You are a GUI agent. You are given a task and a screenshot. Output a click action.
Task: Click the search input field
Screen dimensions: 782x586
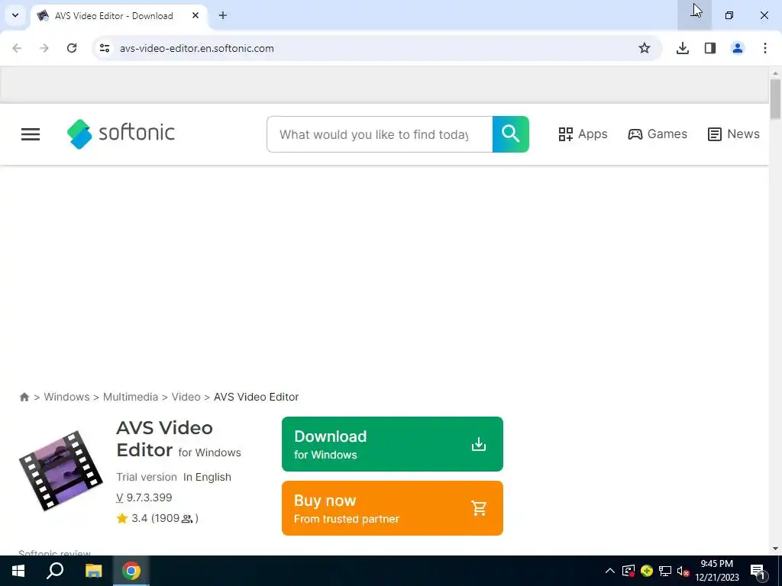(380, 134)
